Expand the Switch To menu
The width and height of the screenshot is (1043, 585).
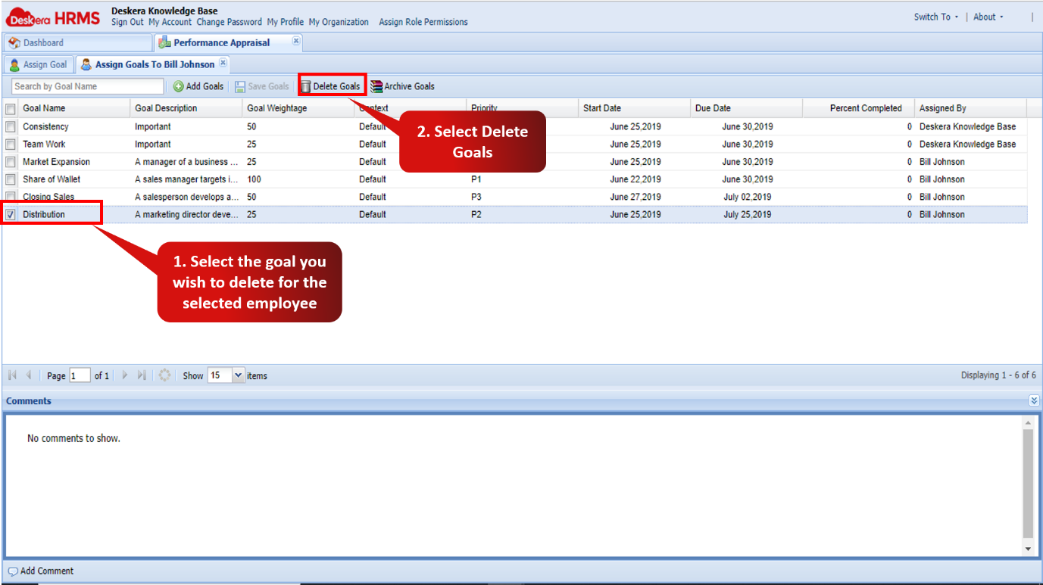tap(935, 17)
